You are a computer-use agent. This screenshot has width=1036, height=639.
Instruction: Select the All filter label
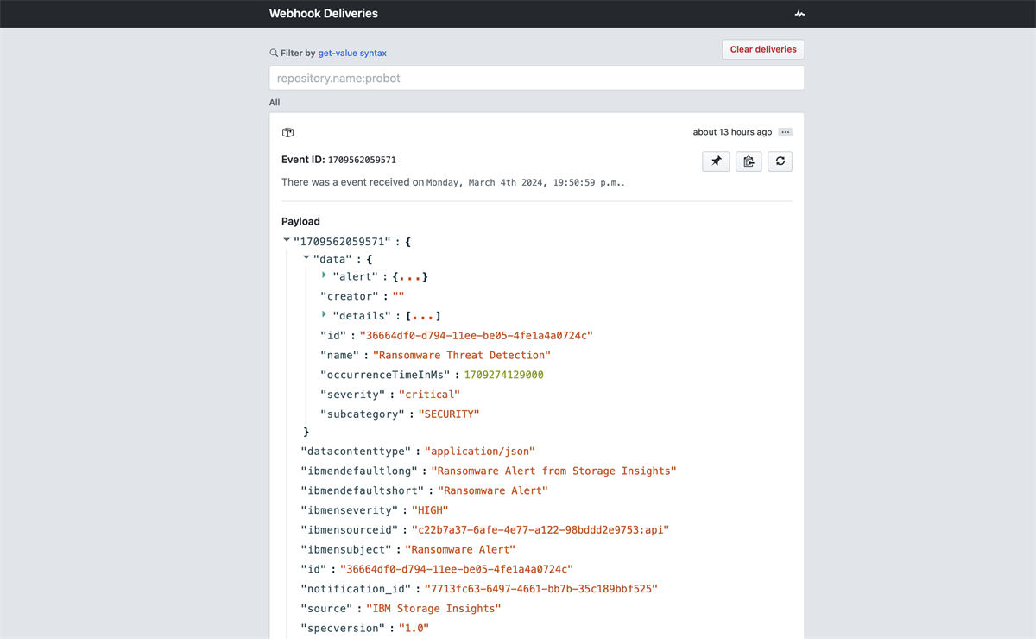point(275,102)
